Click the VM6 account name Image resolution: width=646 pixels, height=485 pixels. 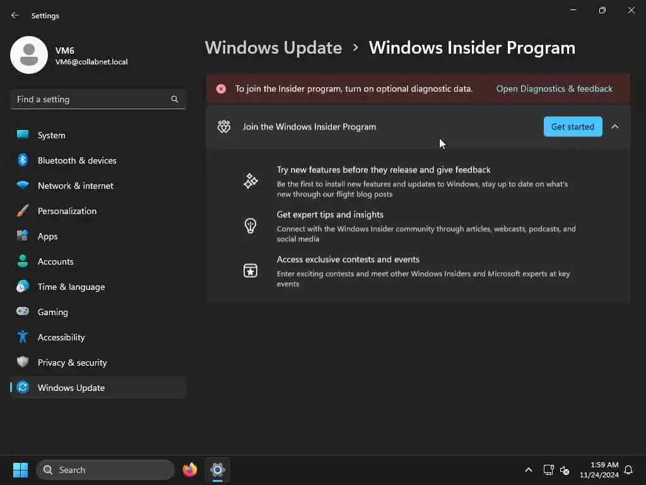65,51
